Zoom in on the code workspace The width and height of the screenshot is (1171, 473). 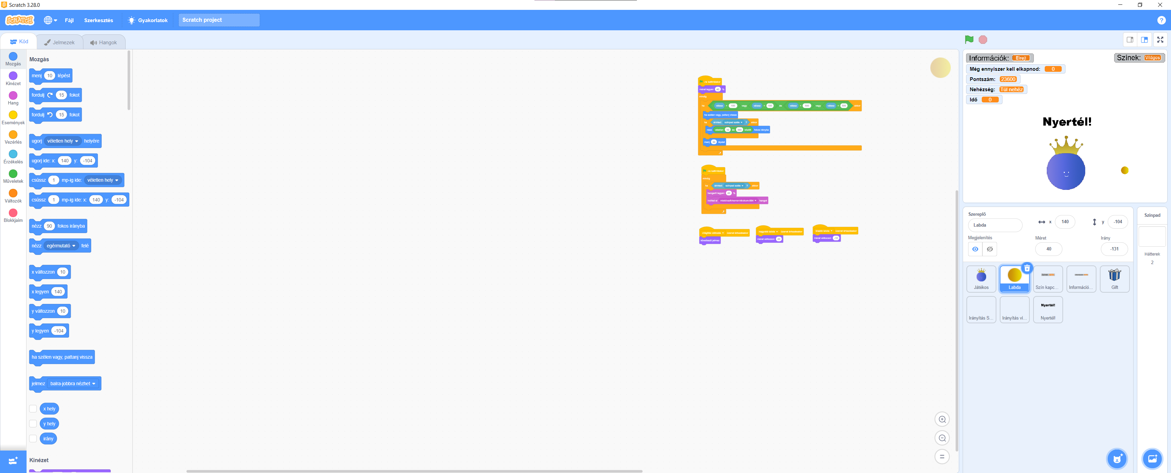[942, 419]
